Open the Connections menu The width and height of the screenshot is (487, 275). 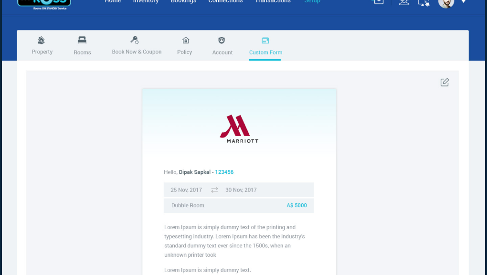coord(225,1)
